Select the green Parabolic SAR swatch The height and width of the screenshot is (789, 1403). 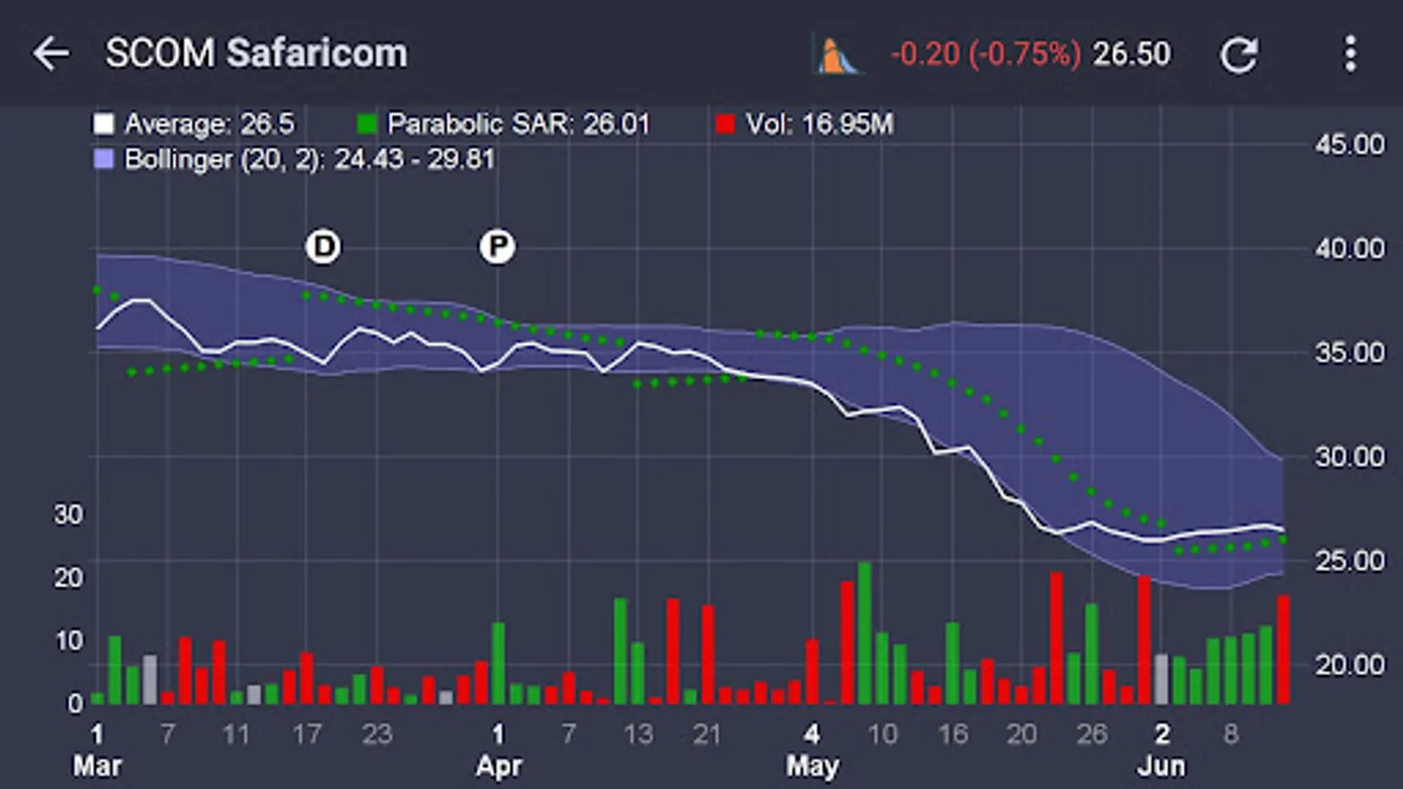click(x=367, y=124)
